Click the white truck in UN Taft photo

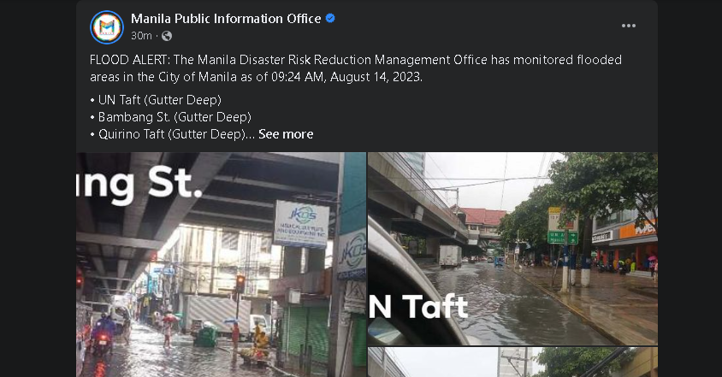450,255
